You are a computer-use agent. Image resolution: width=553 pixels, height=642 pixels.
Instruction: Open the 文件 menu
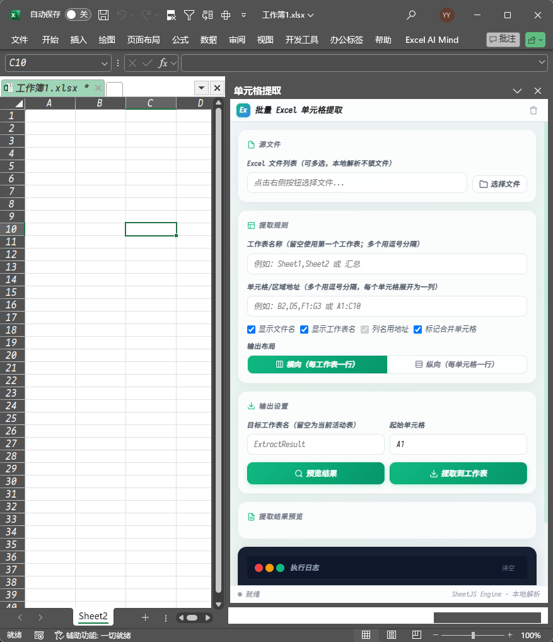[x=20, y=40]
